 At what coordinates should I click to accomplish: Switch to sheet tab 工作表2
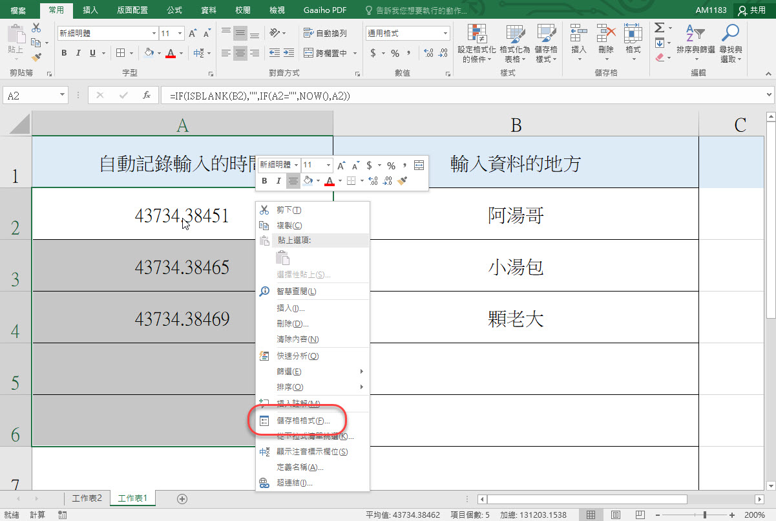[87, 498]
